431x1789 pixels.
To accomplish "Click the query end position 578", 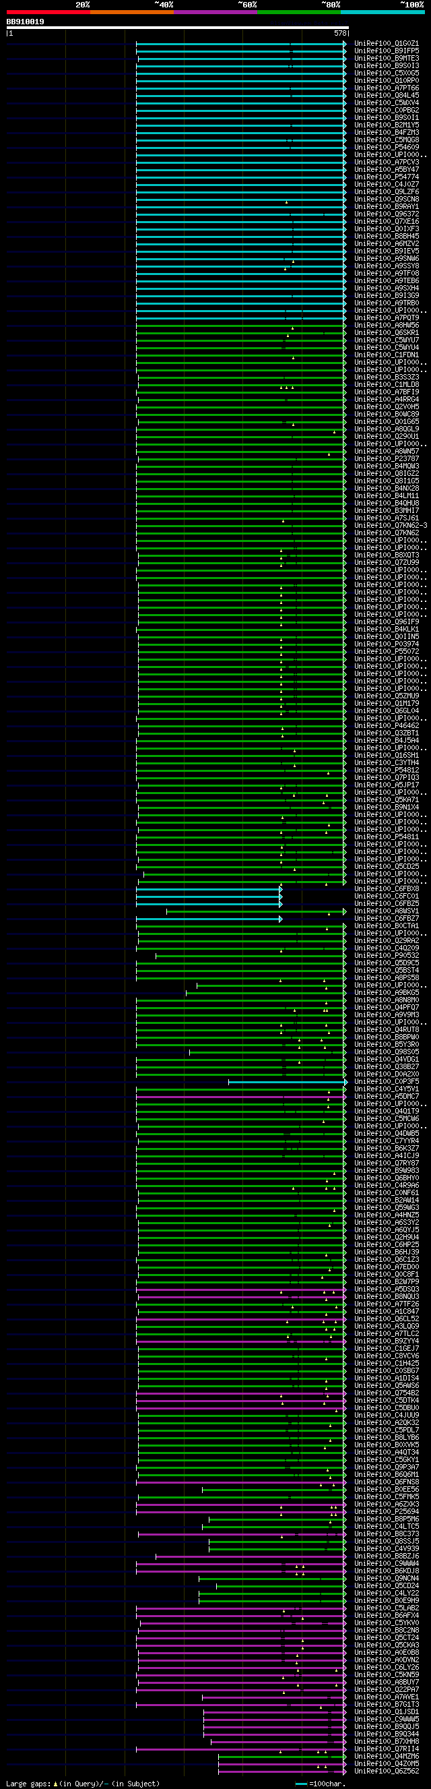I will (x=340, y=33).
